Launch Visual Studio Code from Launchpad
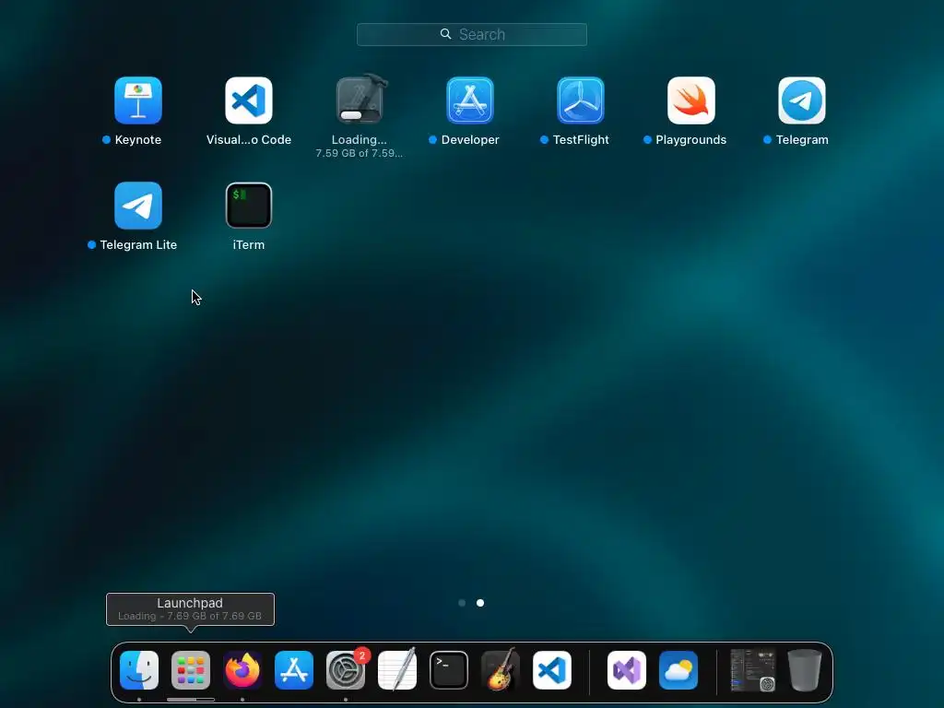Screen dimensions: 944x708 tap(249, 100)
